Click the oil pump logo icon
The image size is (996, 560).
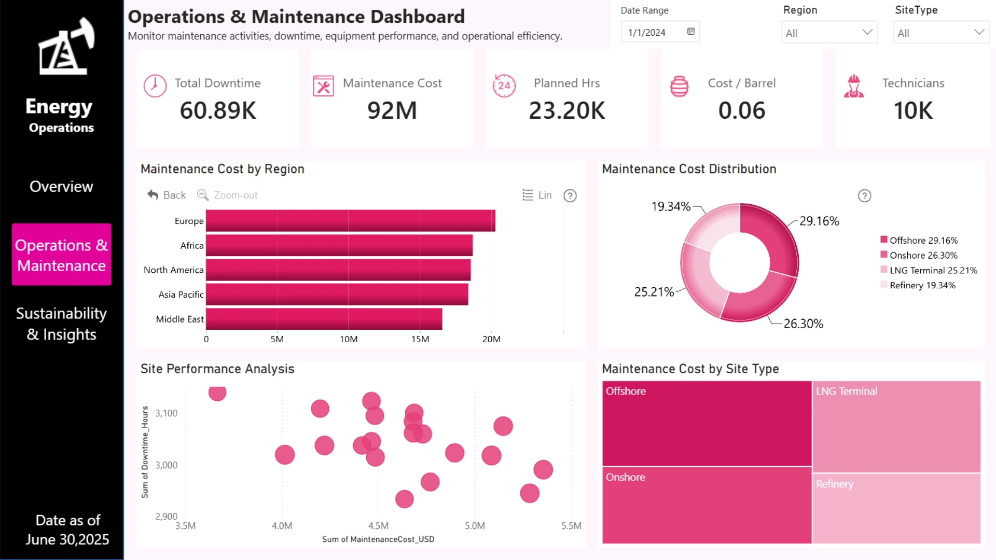66,46
